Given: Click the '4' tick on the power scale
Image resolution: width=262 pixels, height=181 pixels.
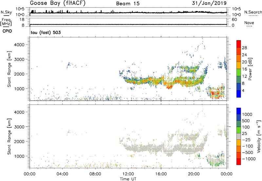Looking at the screenshot, I should (243, 90).
